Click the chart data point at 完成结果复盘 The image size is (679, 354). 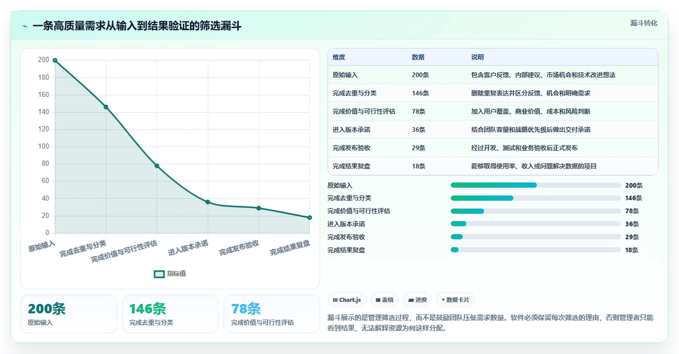309,217
